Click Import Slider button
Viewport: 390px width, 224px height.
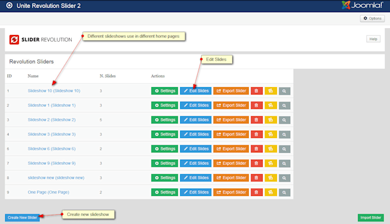(370, 218)
